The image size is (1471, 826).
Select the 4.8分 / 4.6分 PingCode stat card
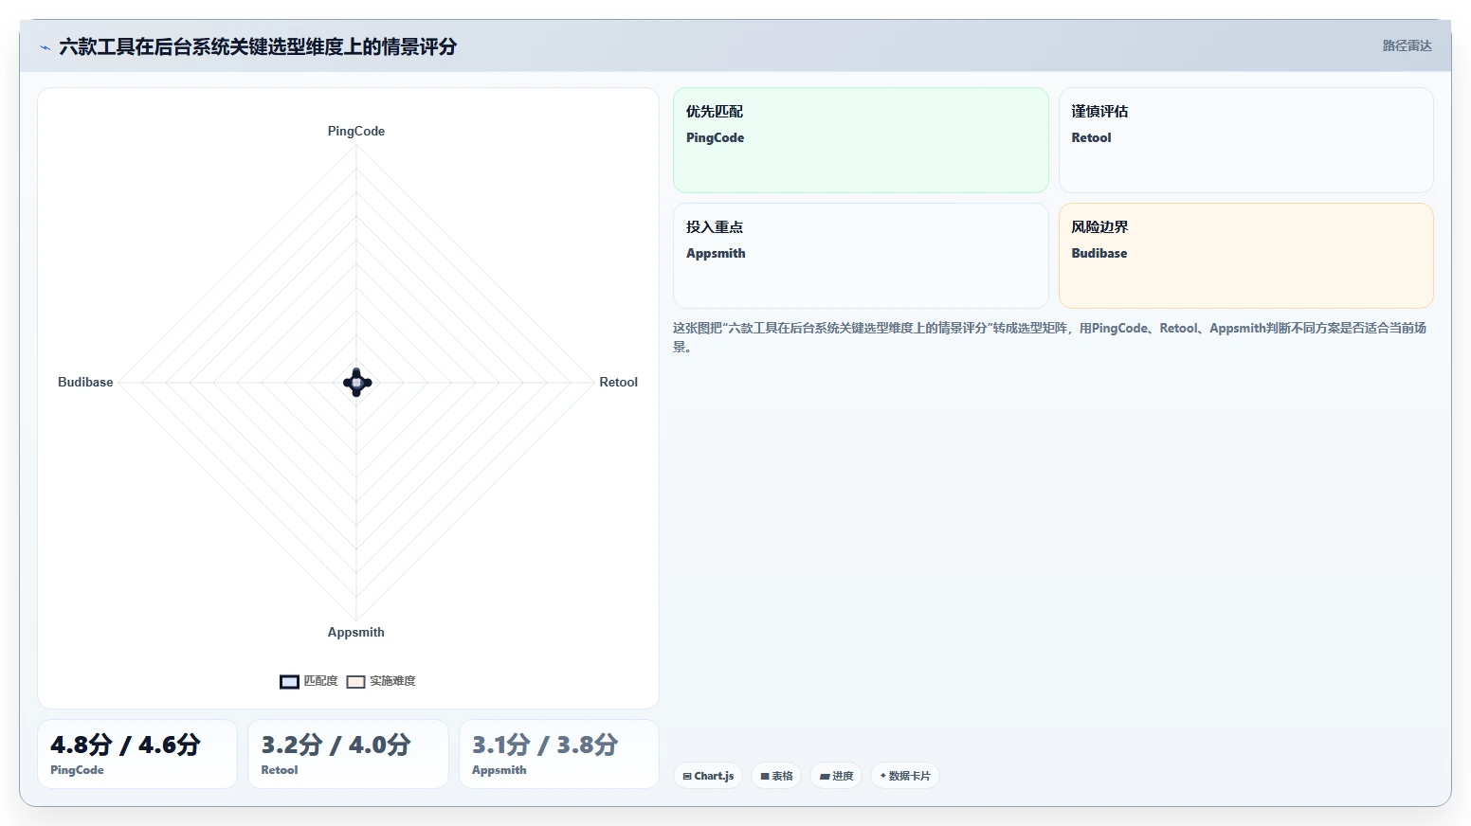coord(137,754)
